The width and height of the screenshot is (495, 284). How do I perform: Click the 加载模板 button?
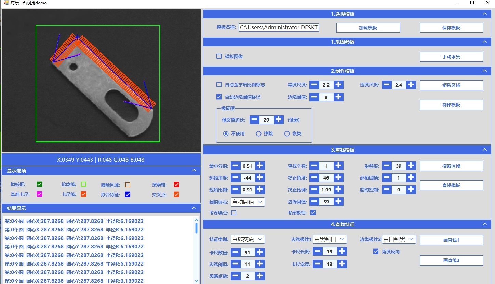368,28
